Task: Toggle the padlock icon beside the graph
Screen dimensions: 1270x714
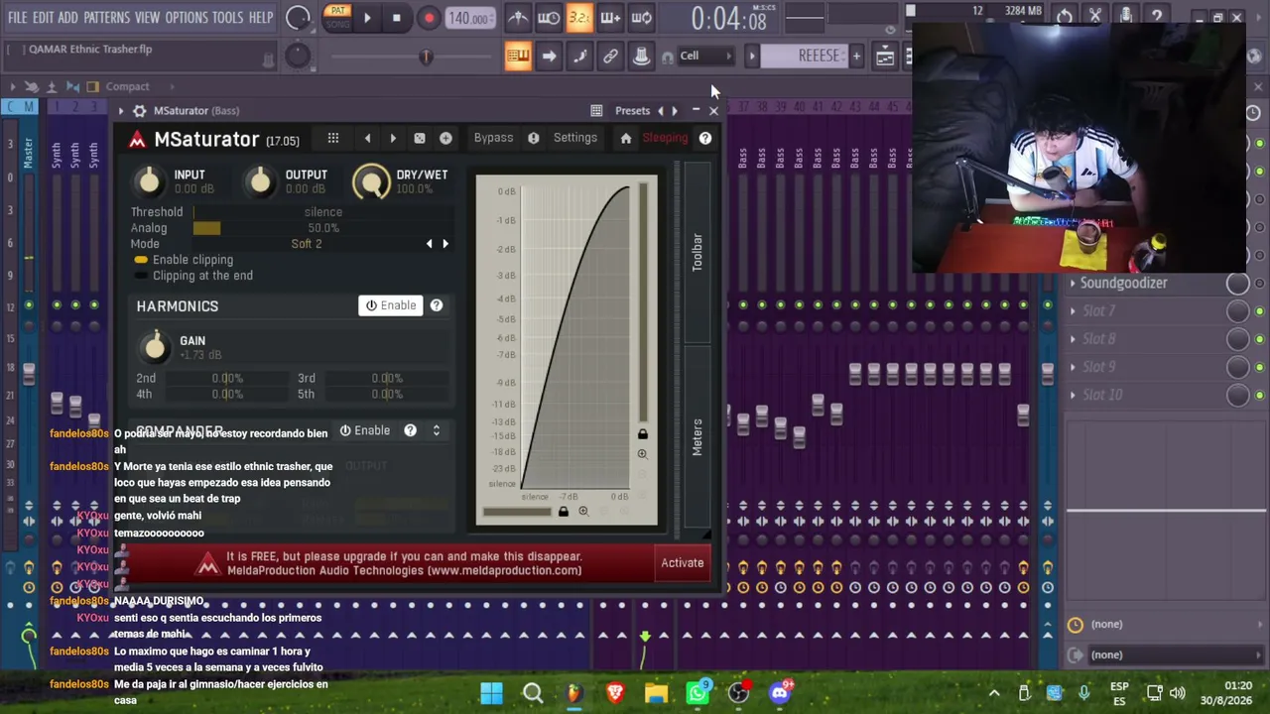Action: click(642, 434)
